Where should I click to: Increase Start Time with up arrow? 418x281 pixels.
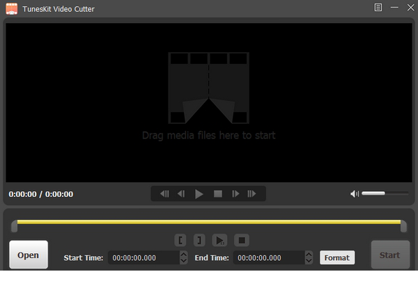183,255
